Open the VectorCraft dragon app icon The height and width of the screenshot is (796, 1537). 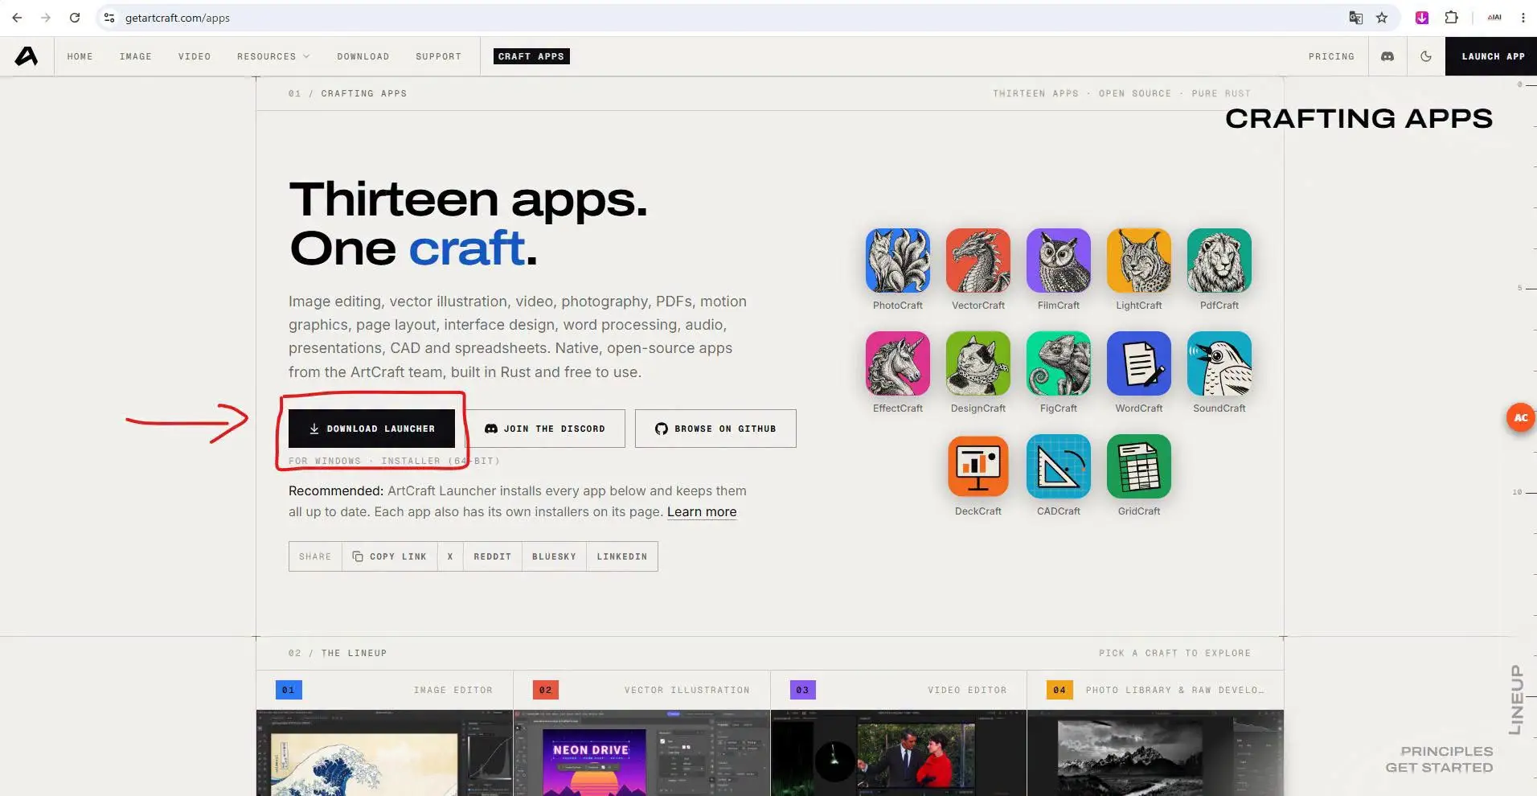[x=978, y=261]
